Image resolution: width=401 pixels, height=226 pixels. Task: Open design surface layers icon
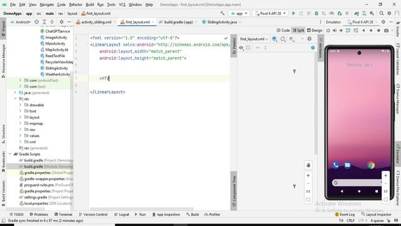coord(274,39)
